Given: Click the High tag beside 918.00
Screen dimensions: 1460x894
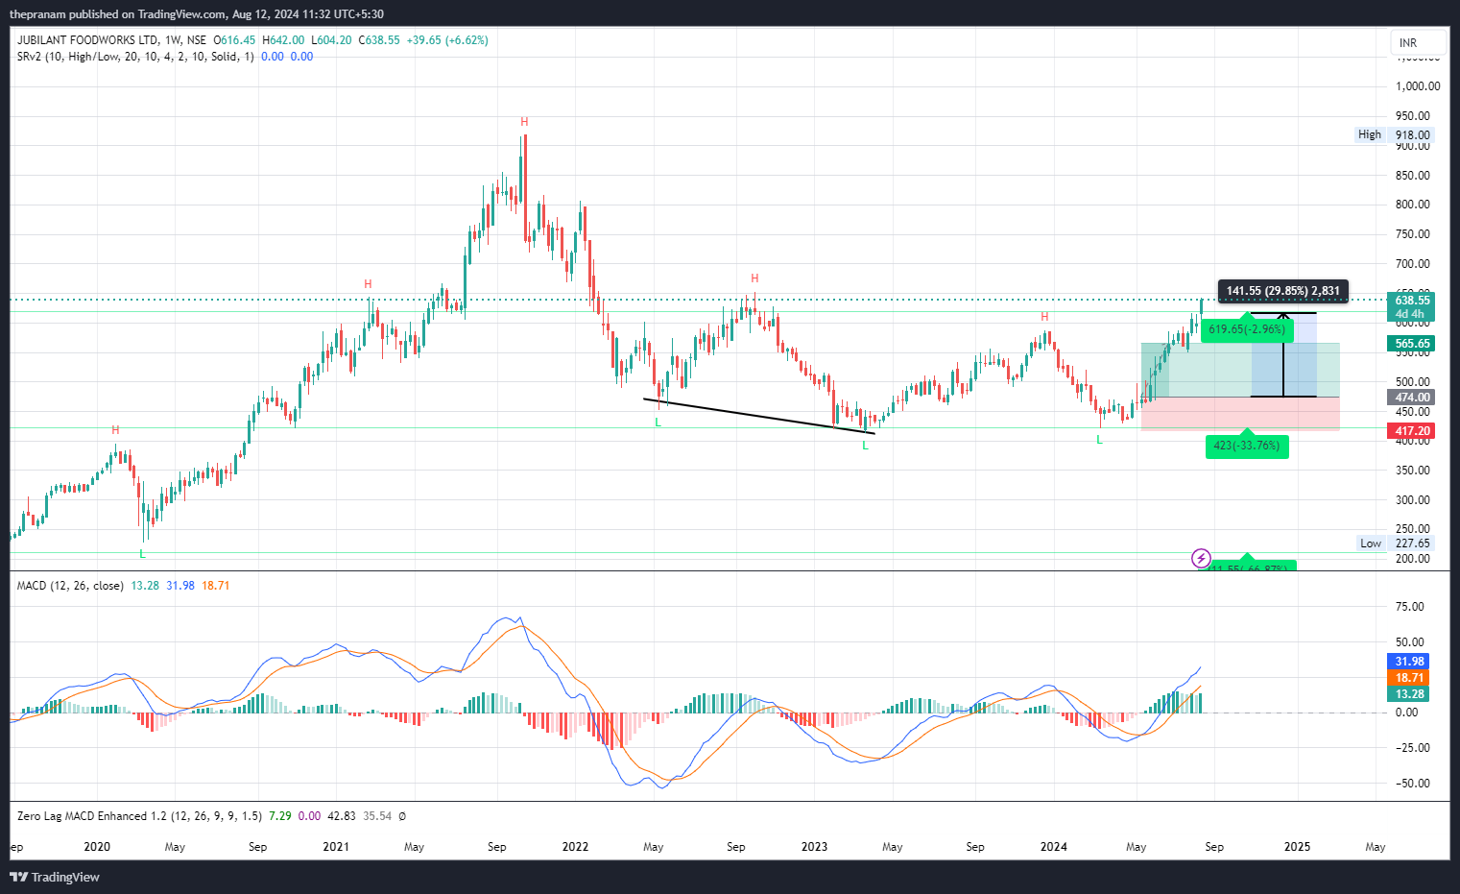Looking at the screenshot, I should 1370,134.
